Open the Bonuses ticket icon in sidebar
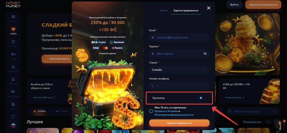Image resolution: width=287 pixels, height=133 pixels. point(13,17)
